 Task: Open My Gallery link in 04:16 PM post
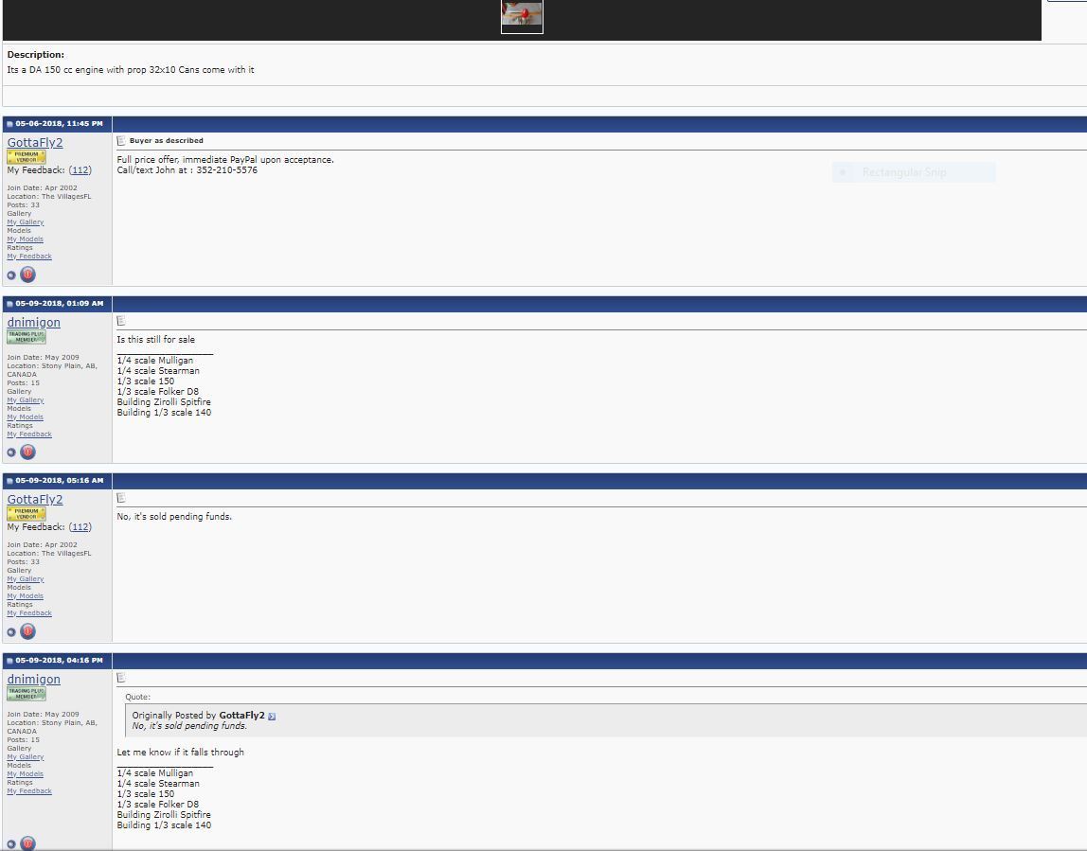pos(26,757)
